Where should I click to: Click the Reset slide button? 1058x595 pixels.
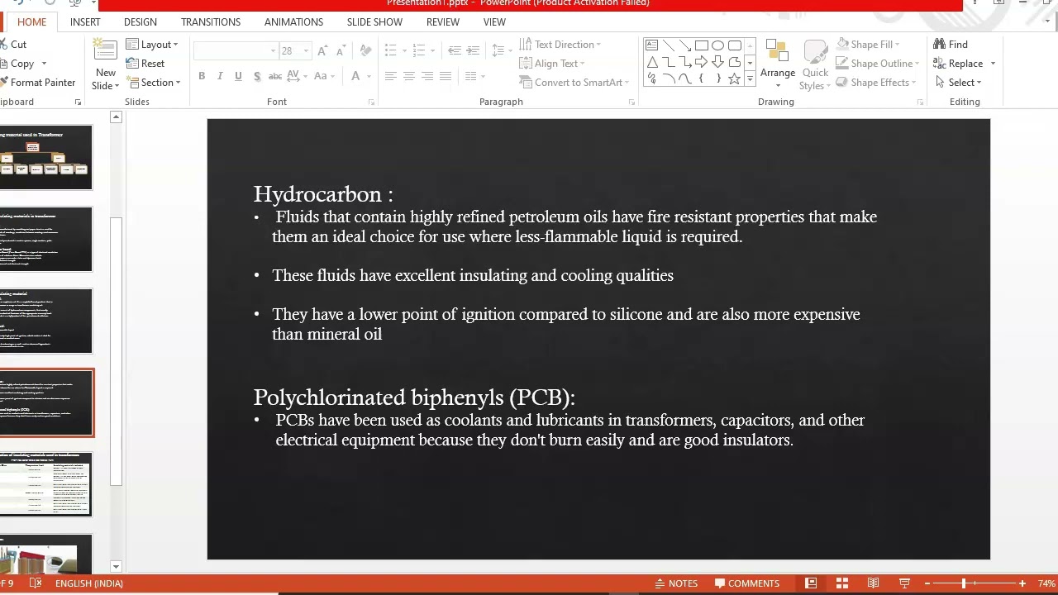click(145, 64)
